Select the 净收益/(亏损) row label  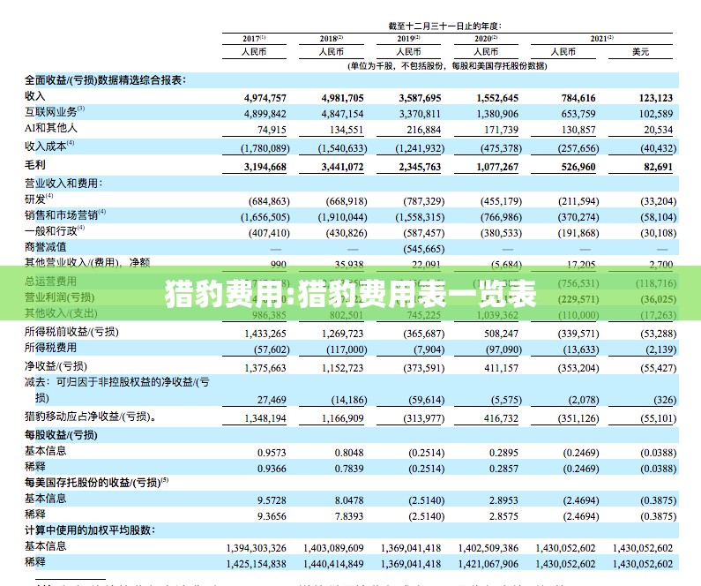(56, 366)
